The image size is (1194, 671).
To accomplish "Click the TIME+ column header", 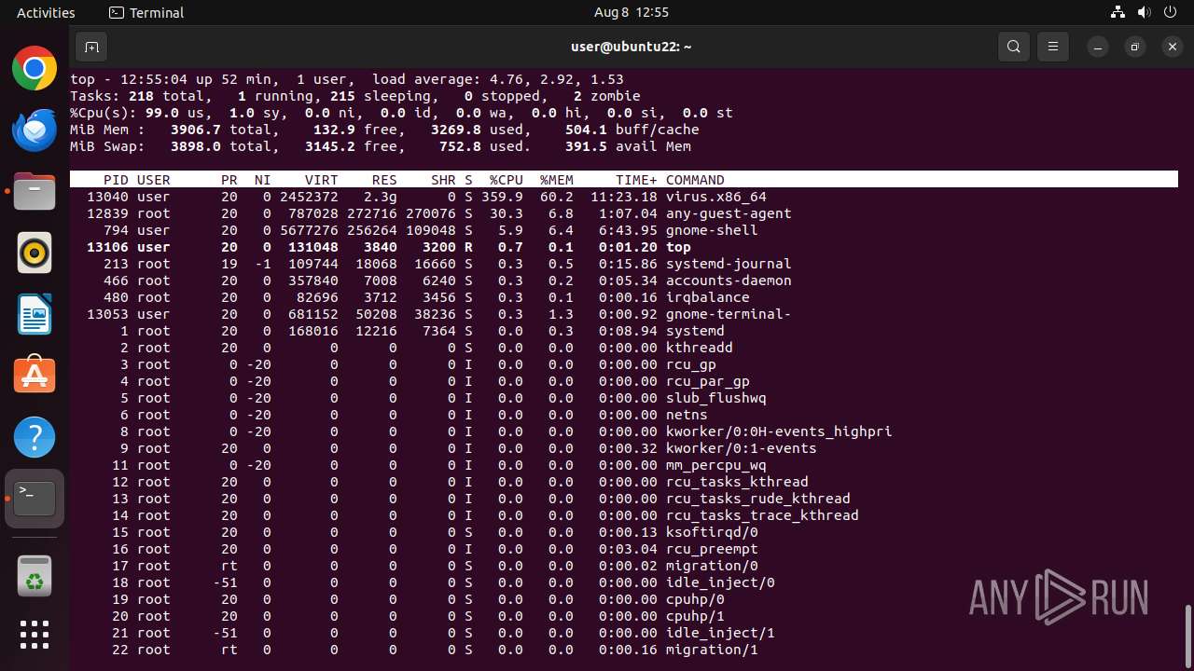I will pyautogui.click(x=636, y=180).
